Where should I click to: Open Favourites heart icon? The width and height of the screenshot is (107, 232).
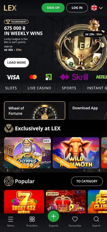click(x=75, y=219)
